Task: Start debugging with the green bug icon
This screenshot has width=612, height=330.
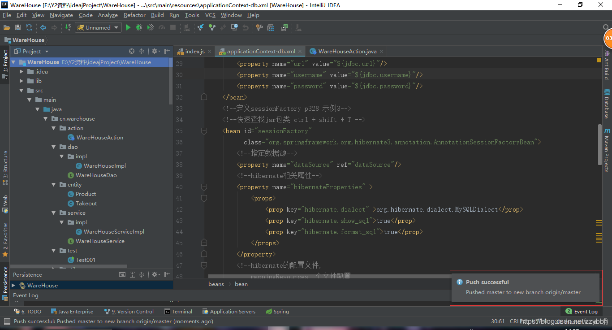Action: [x=139, y=27]
